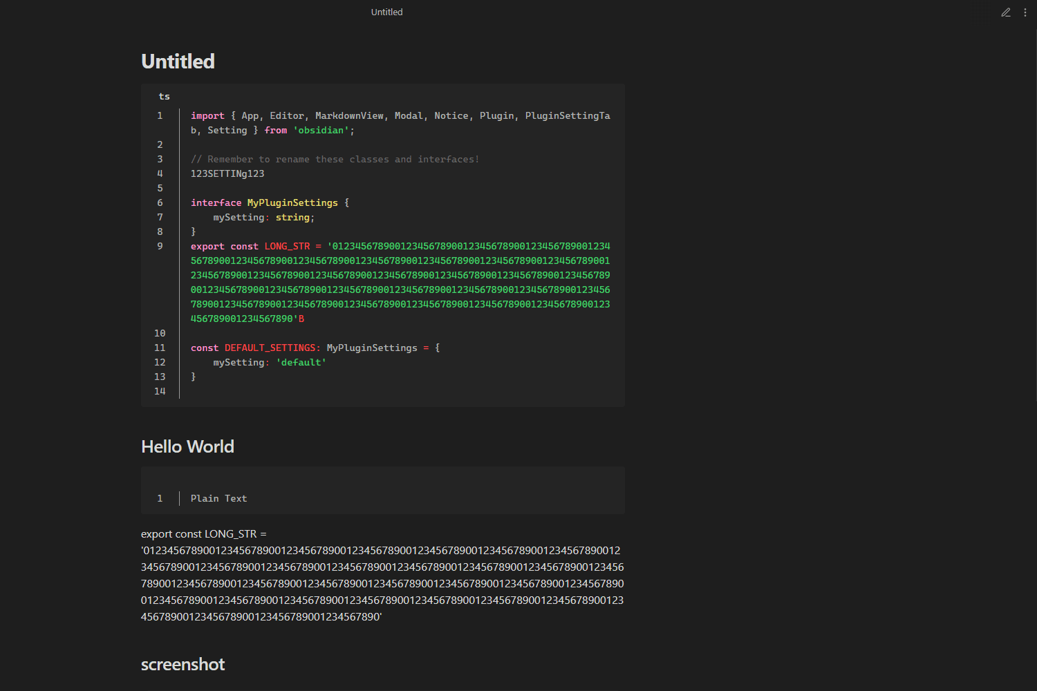The image size is (1037, 691).
Task: Click the comment about renaming classes
Action: pos(335,160)
